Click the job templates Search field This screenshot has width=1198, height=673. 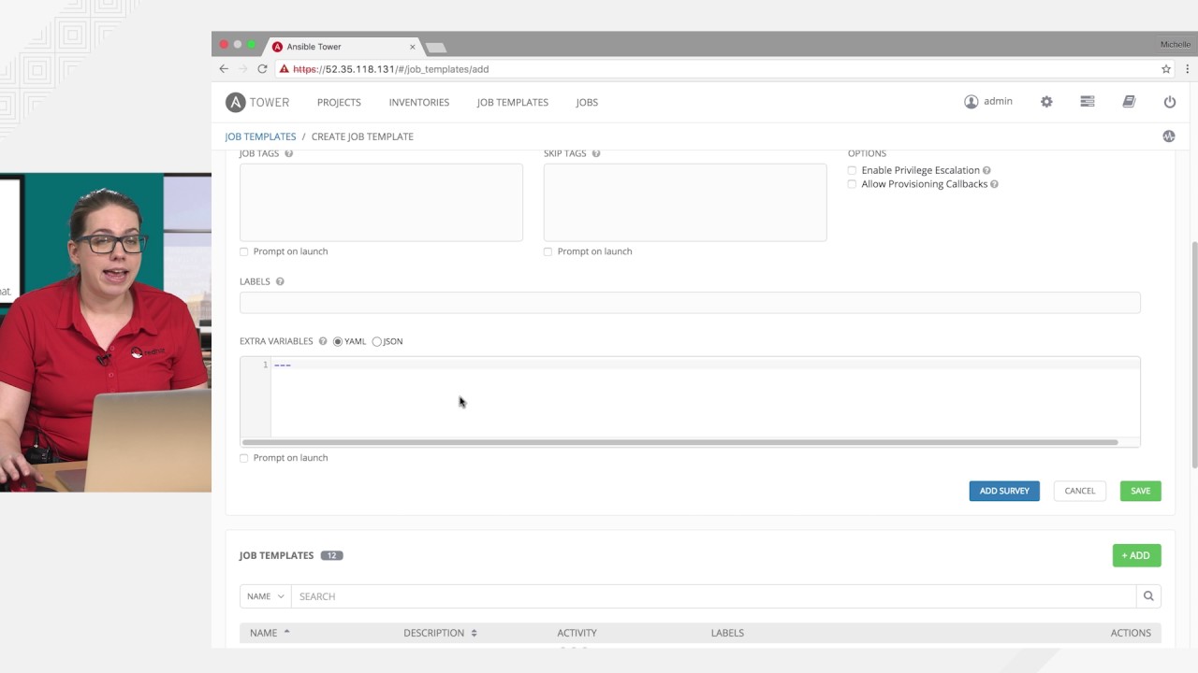tap(713, 596)
